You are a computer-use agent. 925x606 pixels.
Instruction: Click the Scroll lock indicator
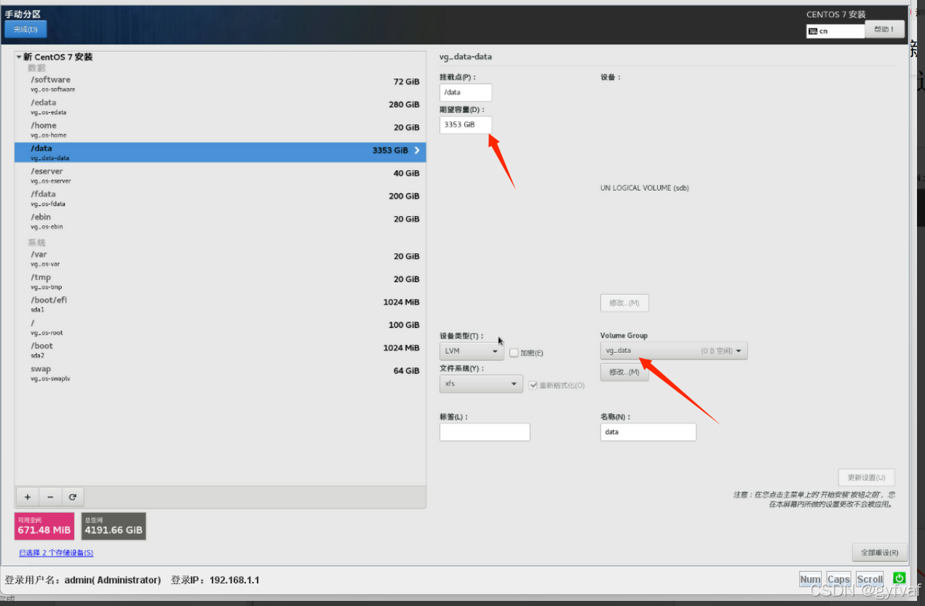[x=870, y=579]
